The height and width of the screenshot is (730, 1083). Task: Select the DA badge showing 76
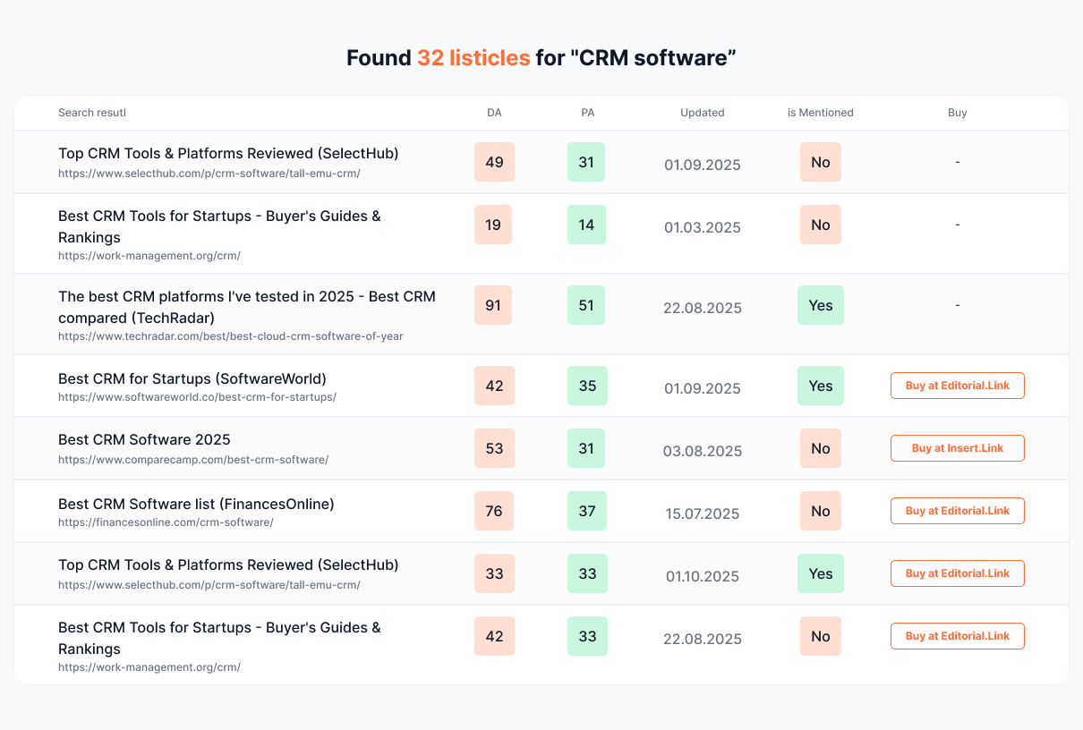[494, 511]
